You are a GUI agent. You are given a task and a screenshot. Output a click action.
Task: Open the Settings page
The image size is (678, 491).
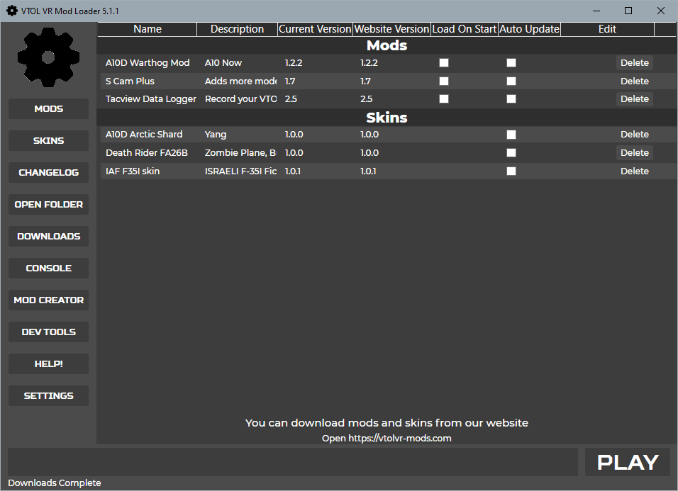pos(48,396)
